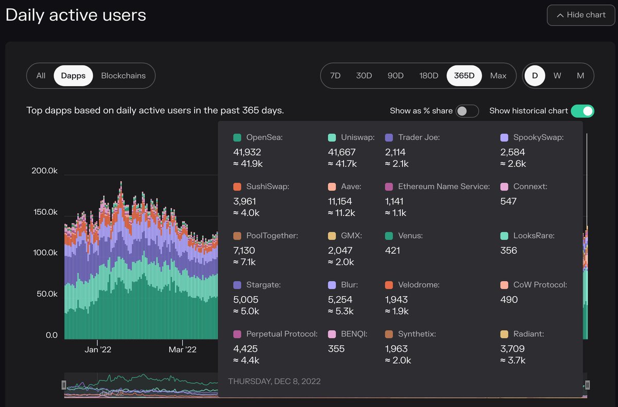Click the PoolTogether value 7,130
The width and height of the screenshot is (618, 407).
(244, 250)
